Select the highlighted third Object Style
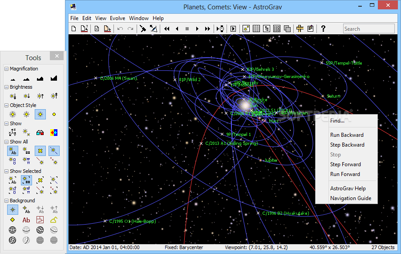Image resolution: width=401 pixels, height=254 pixels. pyautogui.click(x=40, y=114)
